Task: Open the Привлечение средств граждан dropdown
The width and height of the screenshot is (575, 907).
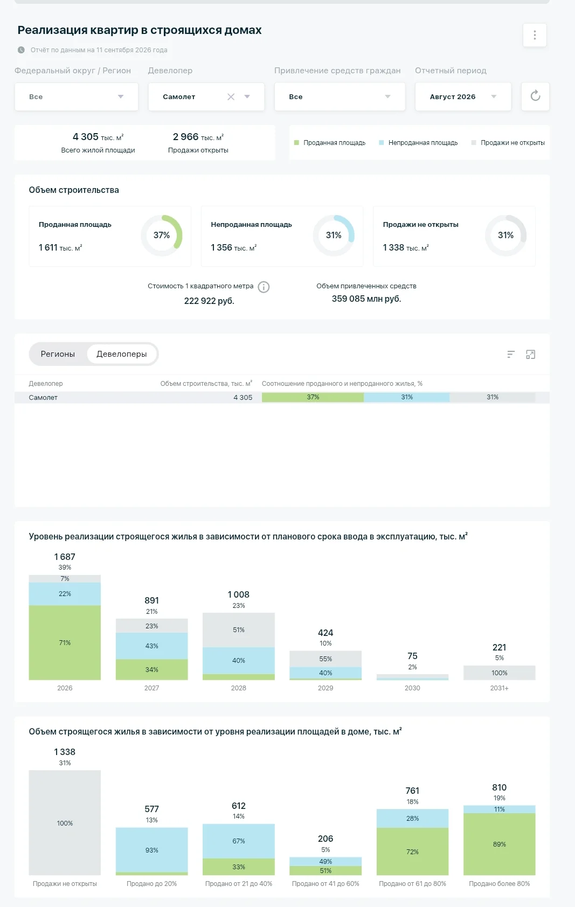Action: pyautogui.click(x=340, y=96)
